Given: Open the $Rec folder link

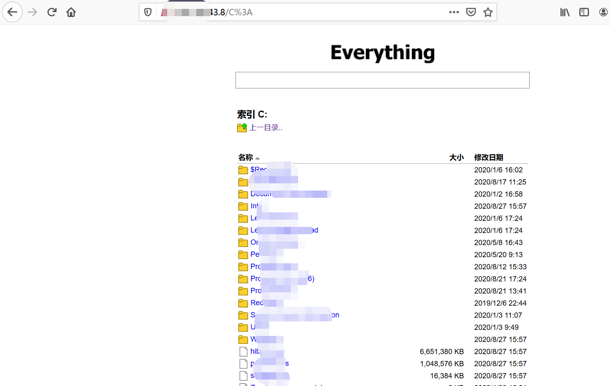Looking at the screenshot, I should pos(259,170).
